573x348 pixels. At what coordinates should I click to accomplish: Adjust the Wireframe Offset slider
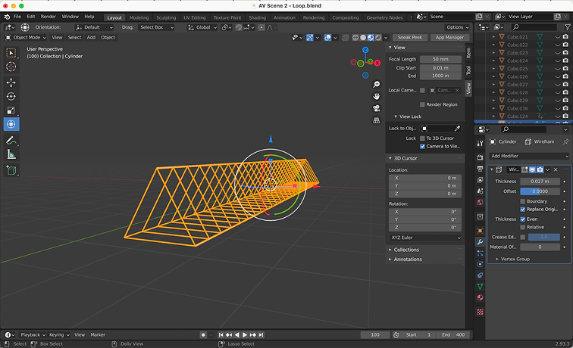540,191
